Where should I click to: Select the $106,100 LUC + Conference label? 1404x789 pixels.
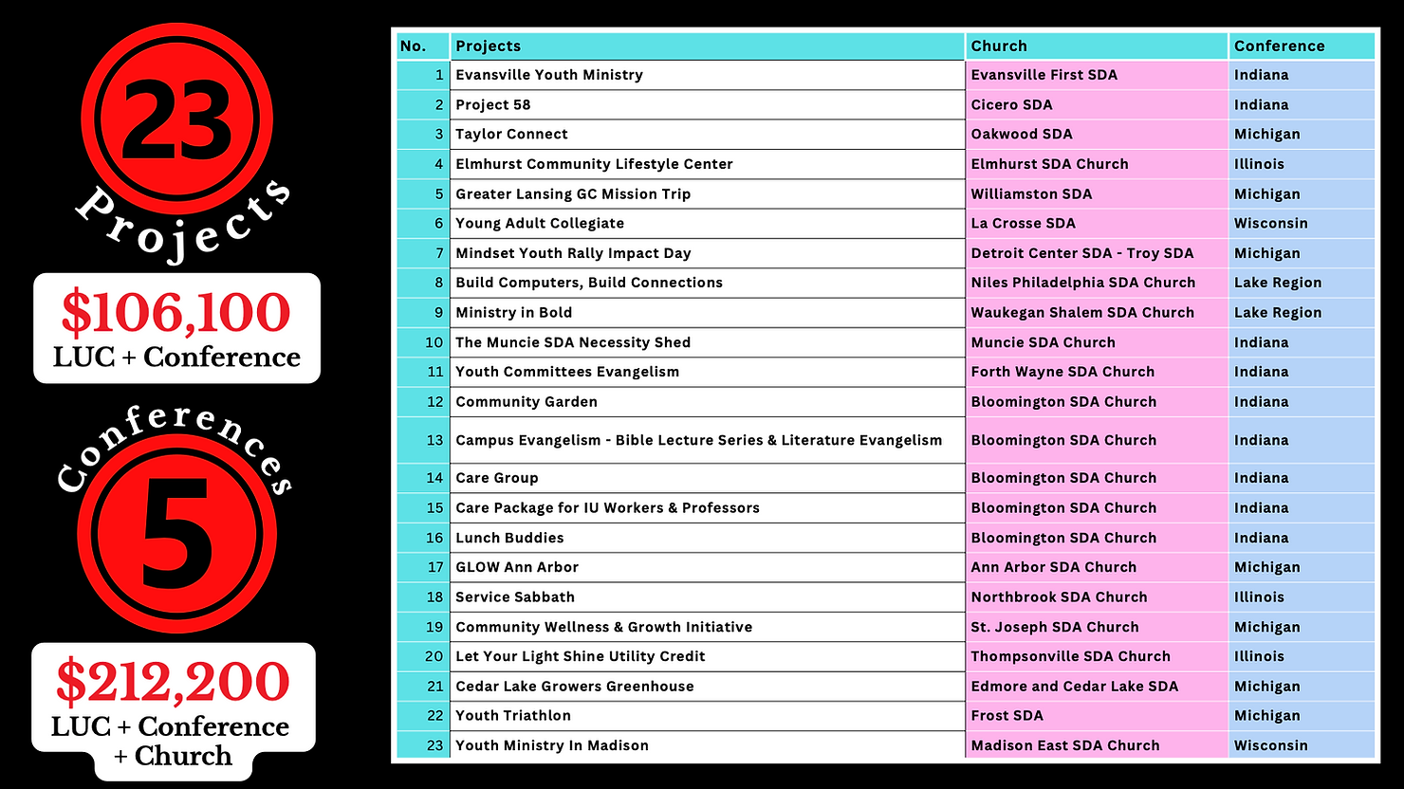pos(176,328)
